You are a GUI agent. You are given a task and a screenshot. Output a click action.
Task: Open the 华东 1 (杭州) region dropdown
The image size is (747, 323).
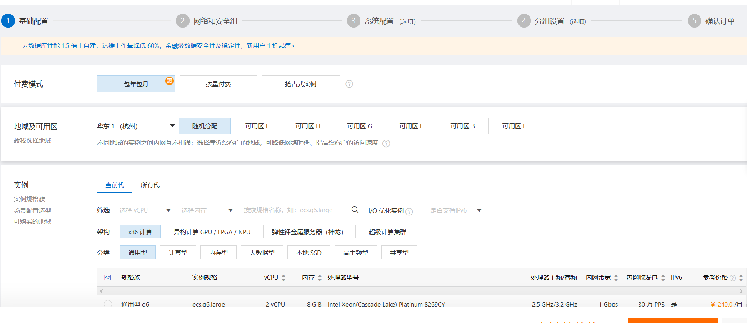(x=136, y=126)
